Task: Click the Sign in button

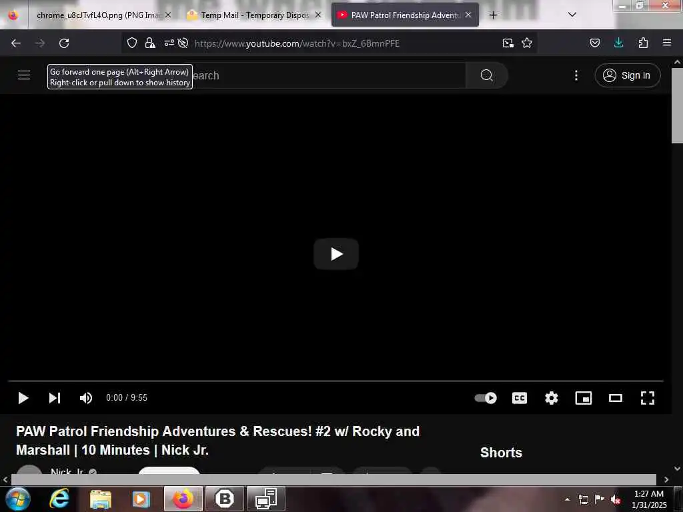Action: pos(627,75)
